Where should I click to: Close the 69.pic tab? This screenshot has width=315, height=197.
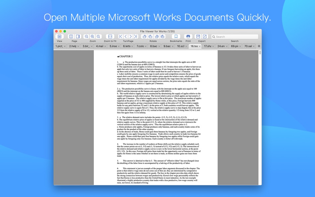pyautogui.click(x=240, y=46)
